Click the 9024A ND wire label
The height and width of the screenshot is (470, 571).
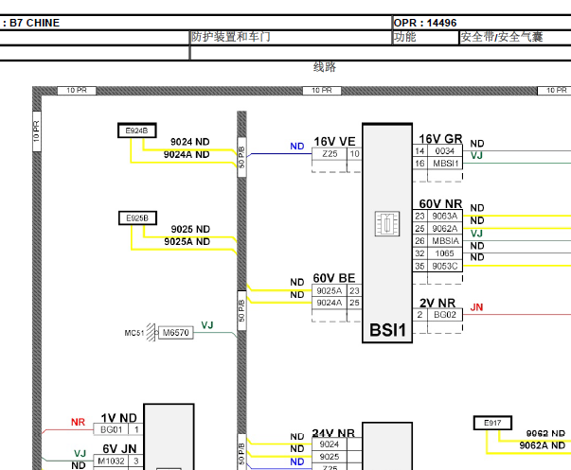pyautogui.click(x=187, y=154)
